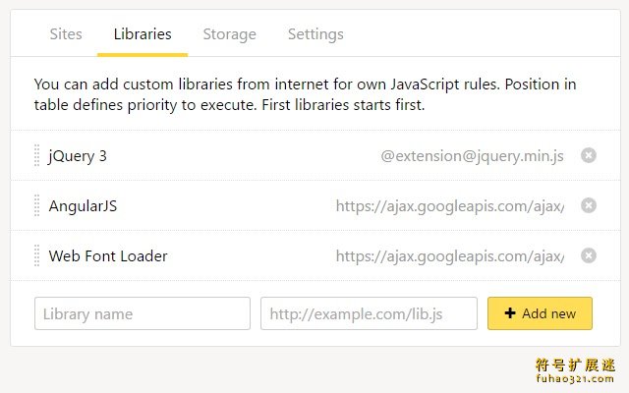Click the AngularJS drag handle

pos(37,205)
